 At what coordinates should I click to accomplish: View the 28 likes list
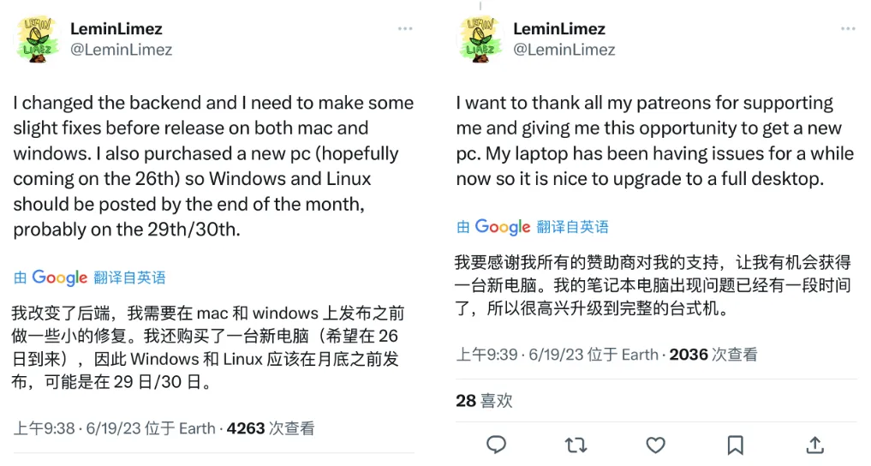(x=484, y=400)
